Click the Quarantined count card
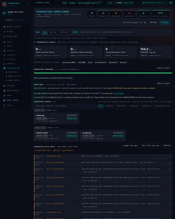The image size is (175, 219). 116,14
